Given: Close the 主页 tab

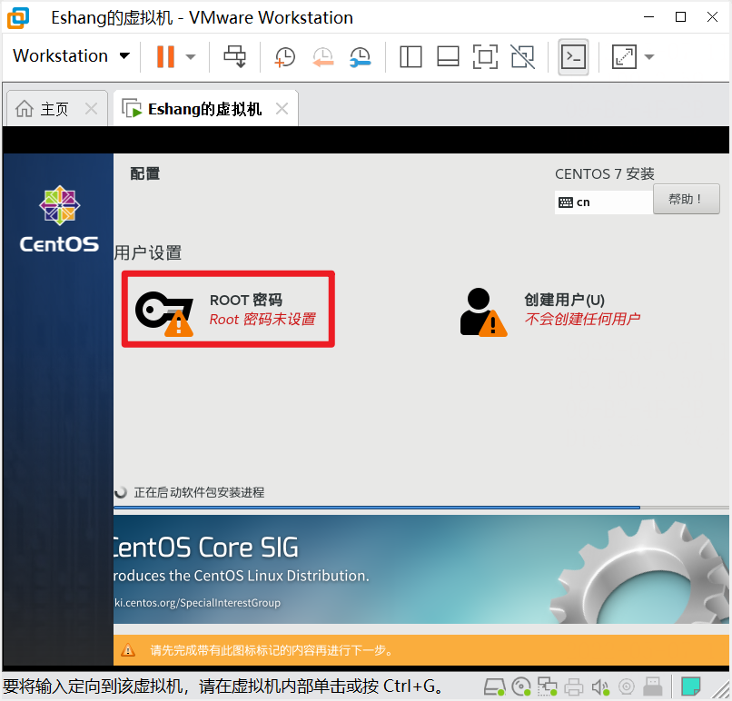Looking at the screenshot, I should click(x=92, y=109).
